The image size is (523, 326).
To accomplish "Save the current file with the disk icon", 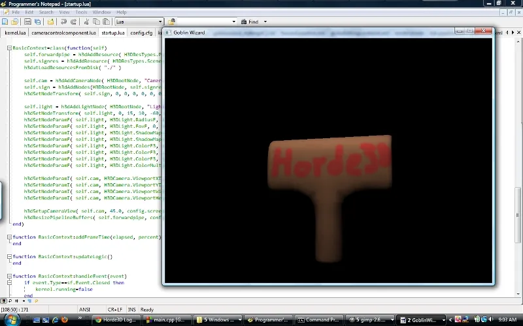I will tap(27, 22).
